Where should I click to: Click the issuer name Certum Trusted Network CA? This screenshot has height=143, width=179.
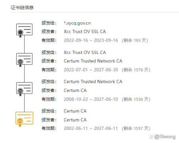tap(93, 61)
